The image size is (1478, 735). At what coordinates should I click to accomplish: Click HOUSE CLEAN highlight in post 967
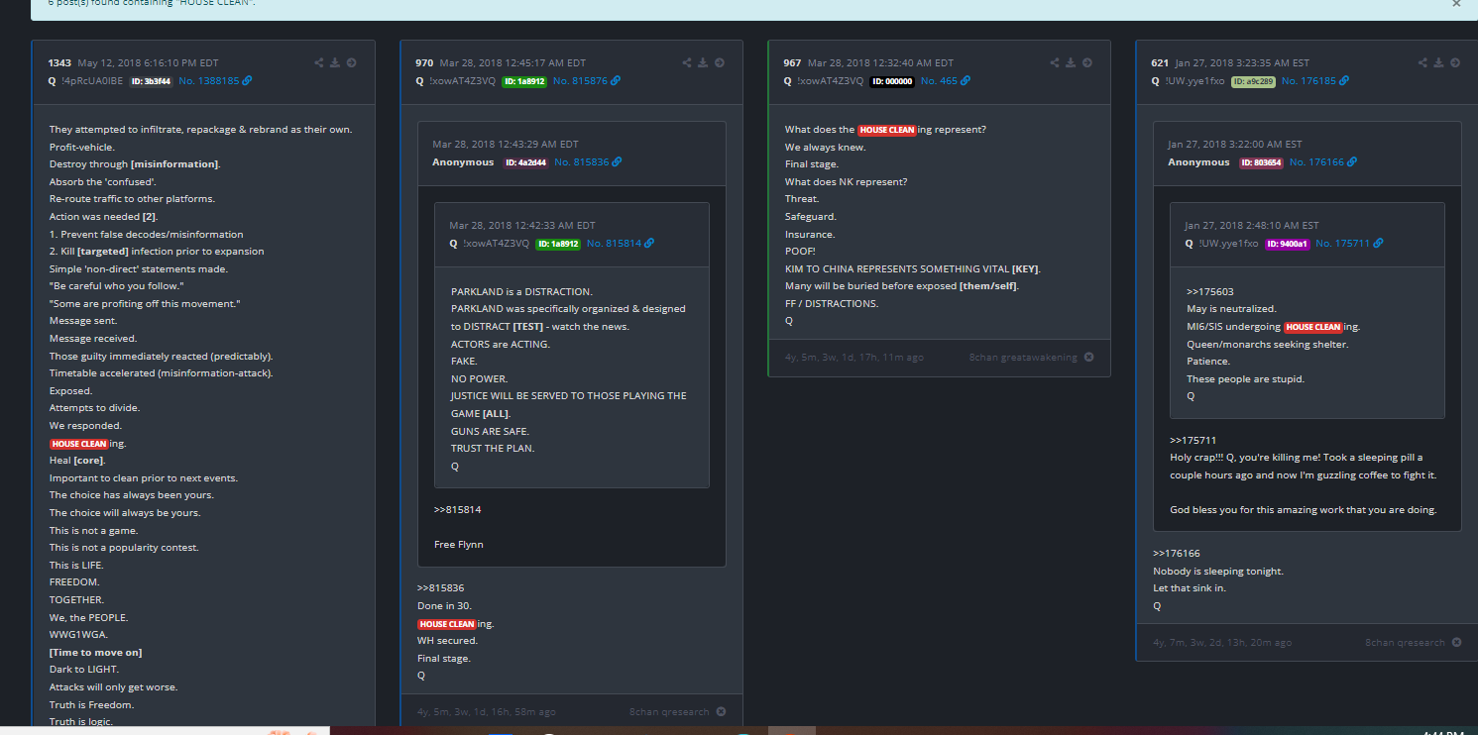coord(887,130)
